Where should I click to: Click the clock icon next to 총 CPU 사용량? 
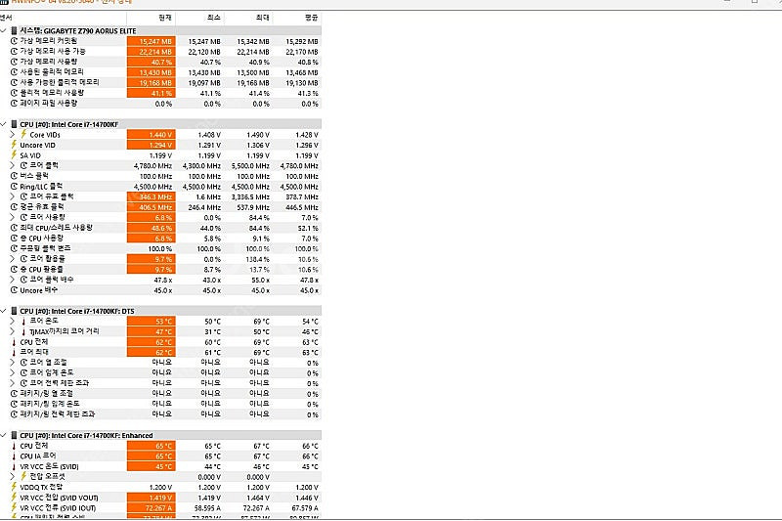tap(14, 239)
